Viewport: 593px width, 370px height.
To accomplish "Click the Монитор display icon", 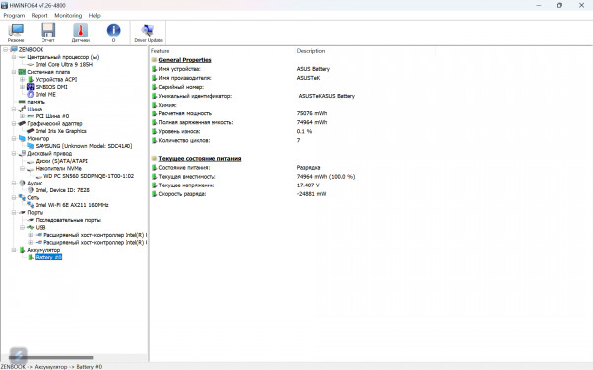I will pyautogui.click(x=22, y=138).
